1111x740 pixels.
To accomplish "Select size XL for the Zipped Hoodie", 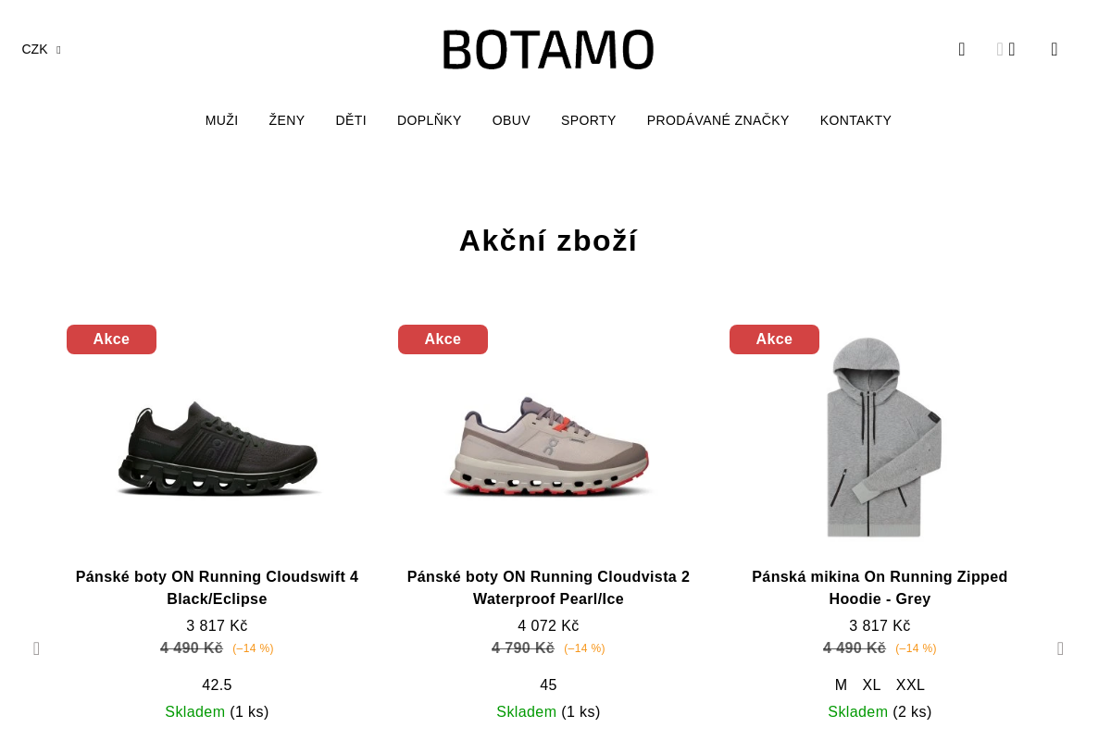I will pyautogui.click(x=871, y=684).
